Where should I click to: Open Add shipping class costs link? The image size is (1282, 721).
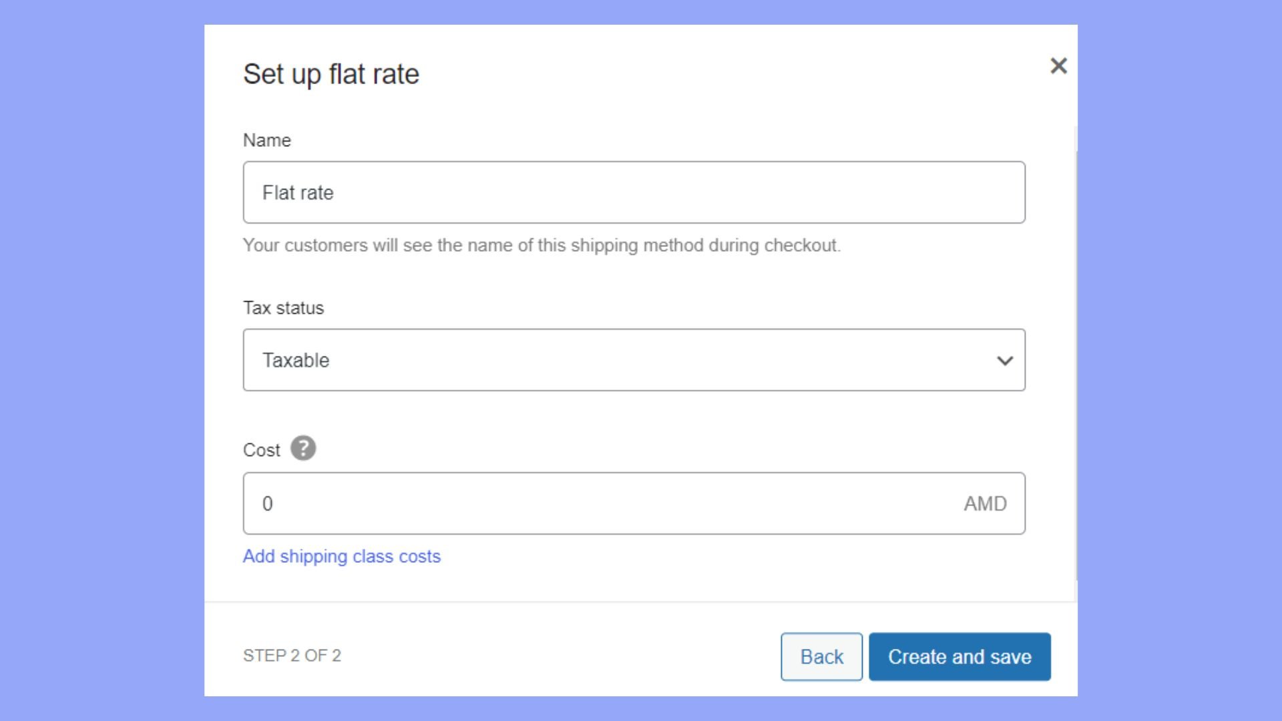coord(341,556)
